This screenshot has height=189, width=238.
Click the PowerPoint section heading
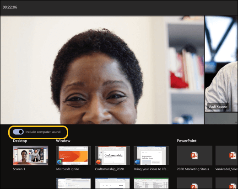187,141
